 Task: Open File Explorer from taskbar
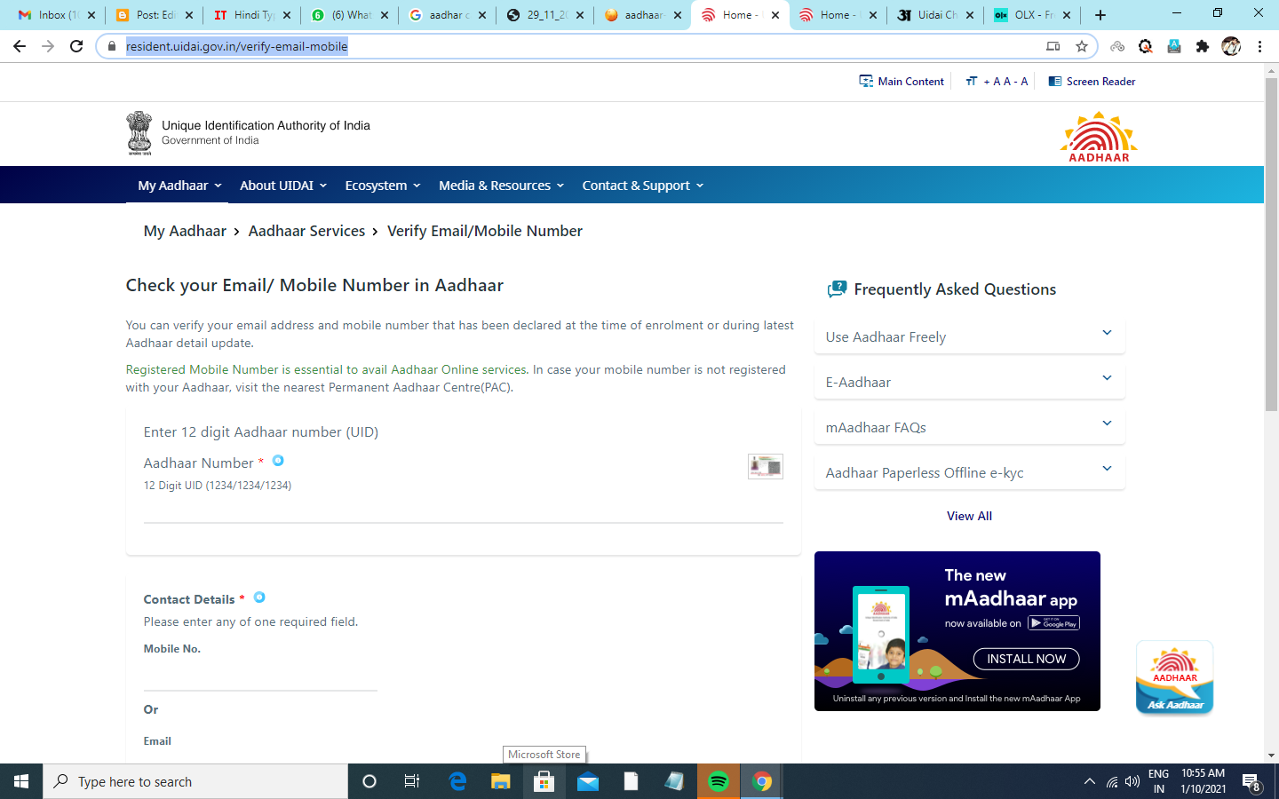[x=501, y=781]
